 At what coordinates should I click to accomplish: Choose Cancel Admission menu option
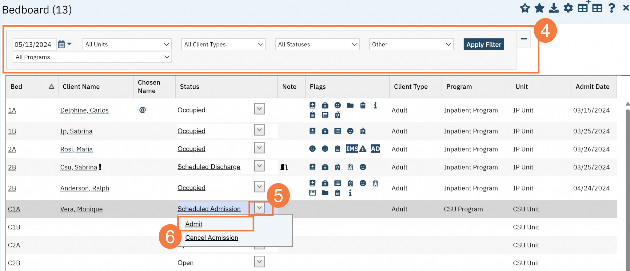(212, 238)
